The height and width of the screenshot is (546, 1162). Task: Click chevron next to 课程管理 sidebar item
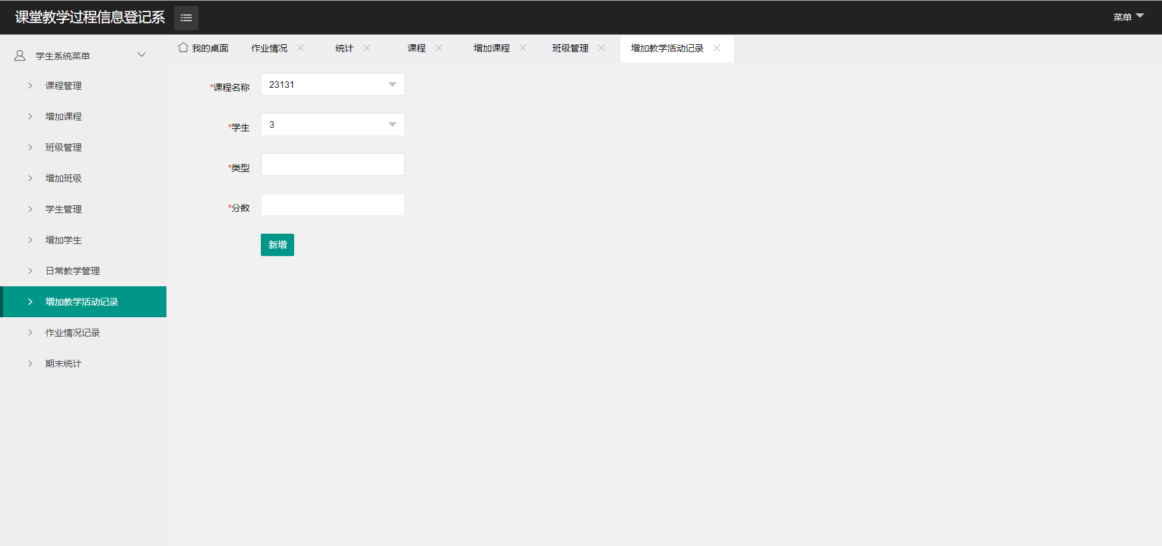click(x=30, y=85)
